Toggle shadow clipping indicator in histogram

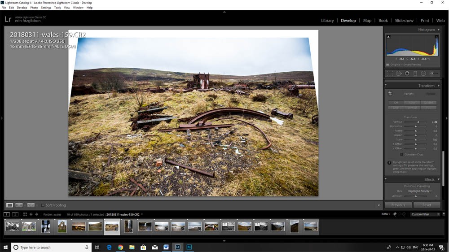click(388, 37)
